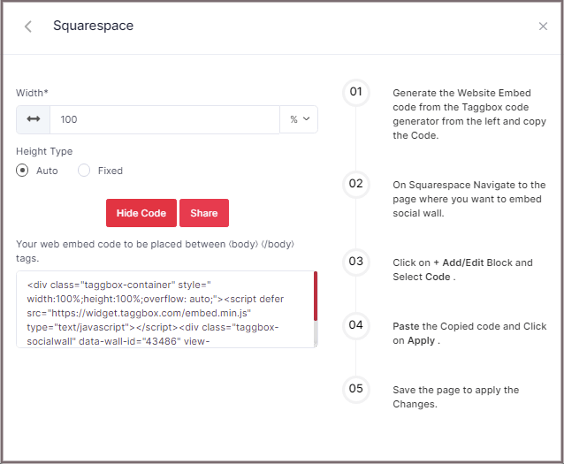Click the step 05 circle marker
Image resolution: width=564 pixels, height=464 pixels.
(x=355, y=389)
